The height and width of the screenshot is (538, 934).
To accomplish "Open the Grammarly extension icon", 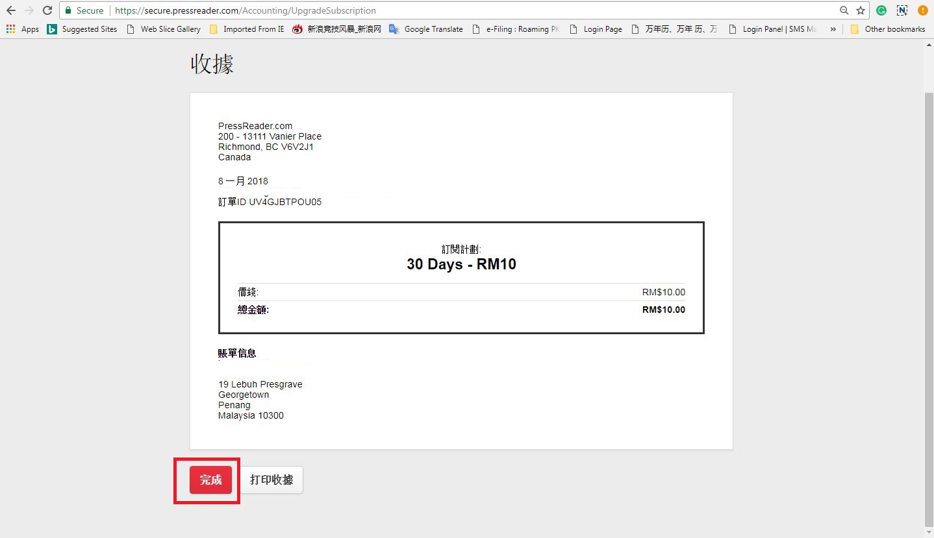I will tap(881, 10).
